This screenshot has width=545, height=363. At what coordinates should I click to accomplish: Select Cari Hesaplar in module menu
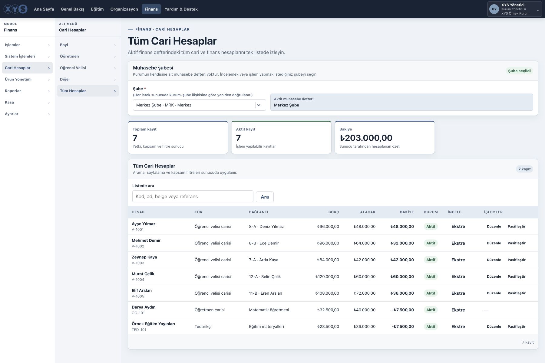[x=27, y=68]
